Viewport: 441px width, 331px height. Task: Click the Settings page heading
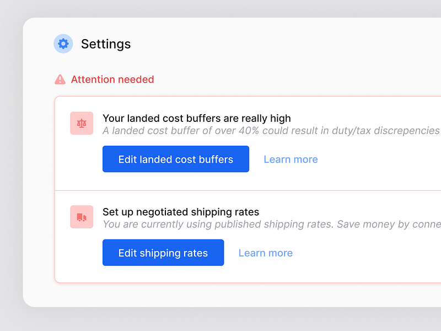pos(106,44)
